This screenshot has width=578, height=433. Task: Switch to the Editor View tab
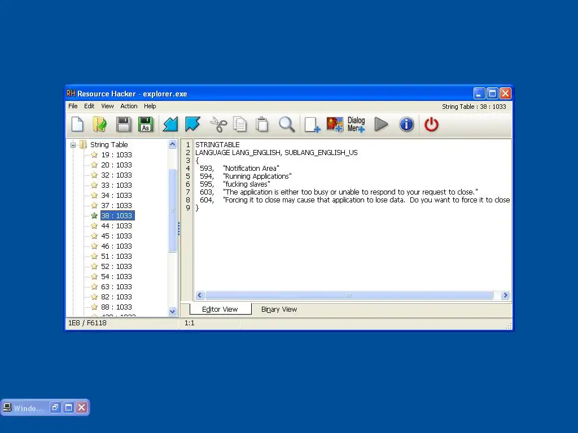pyautogui.click(x=220, y=310)
